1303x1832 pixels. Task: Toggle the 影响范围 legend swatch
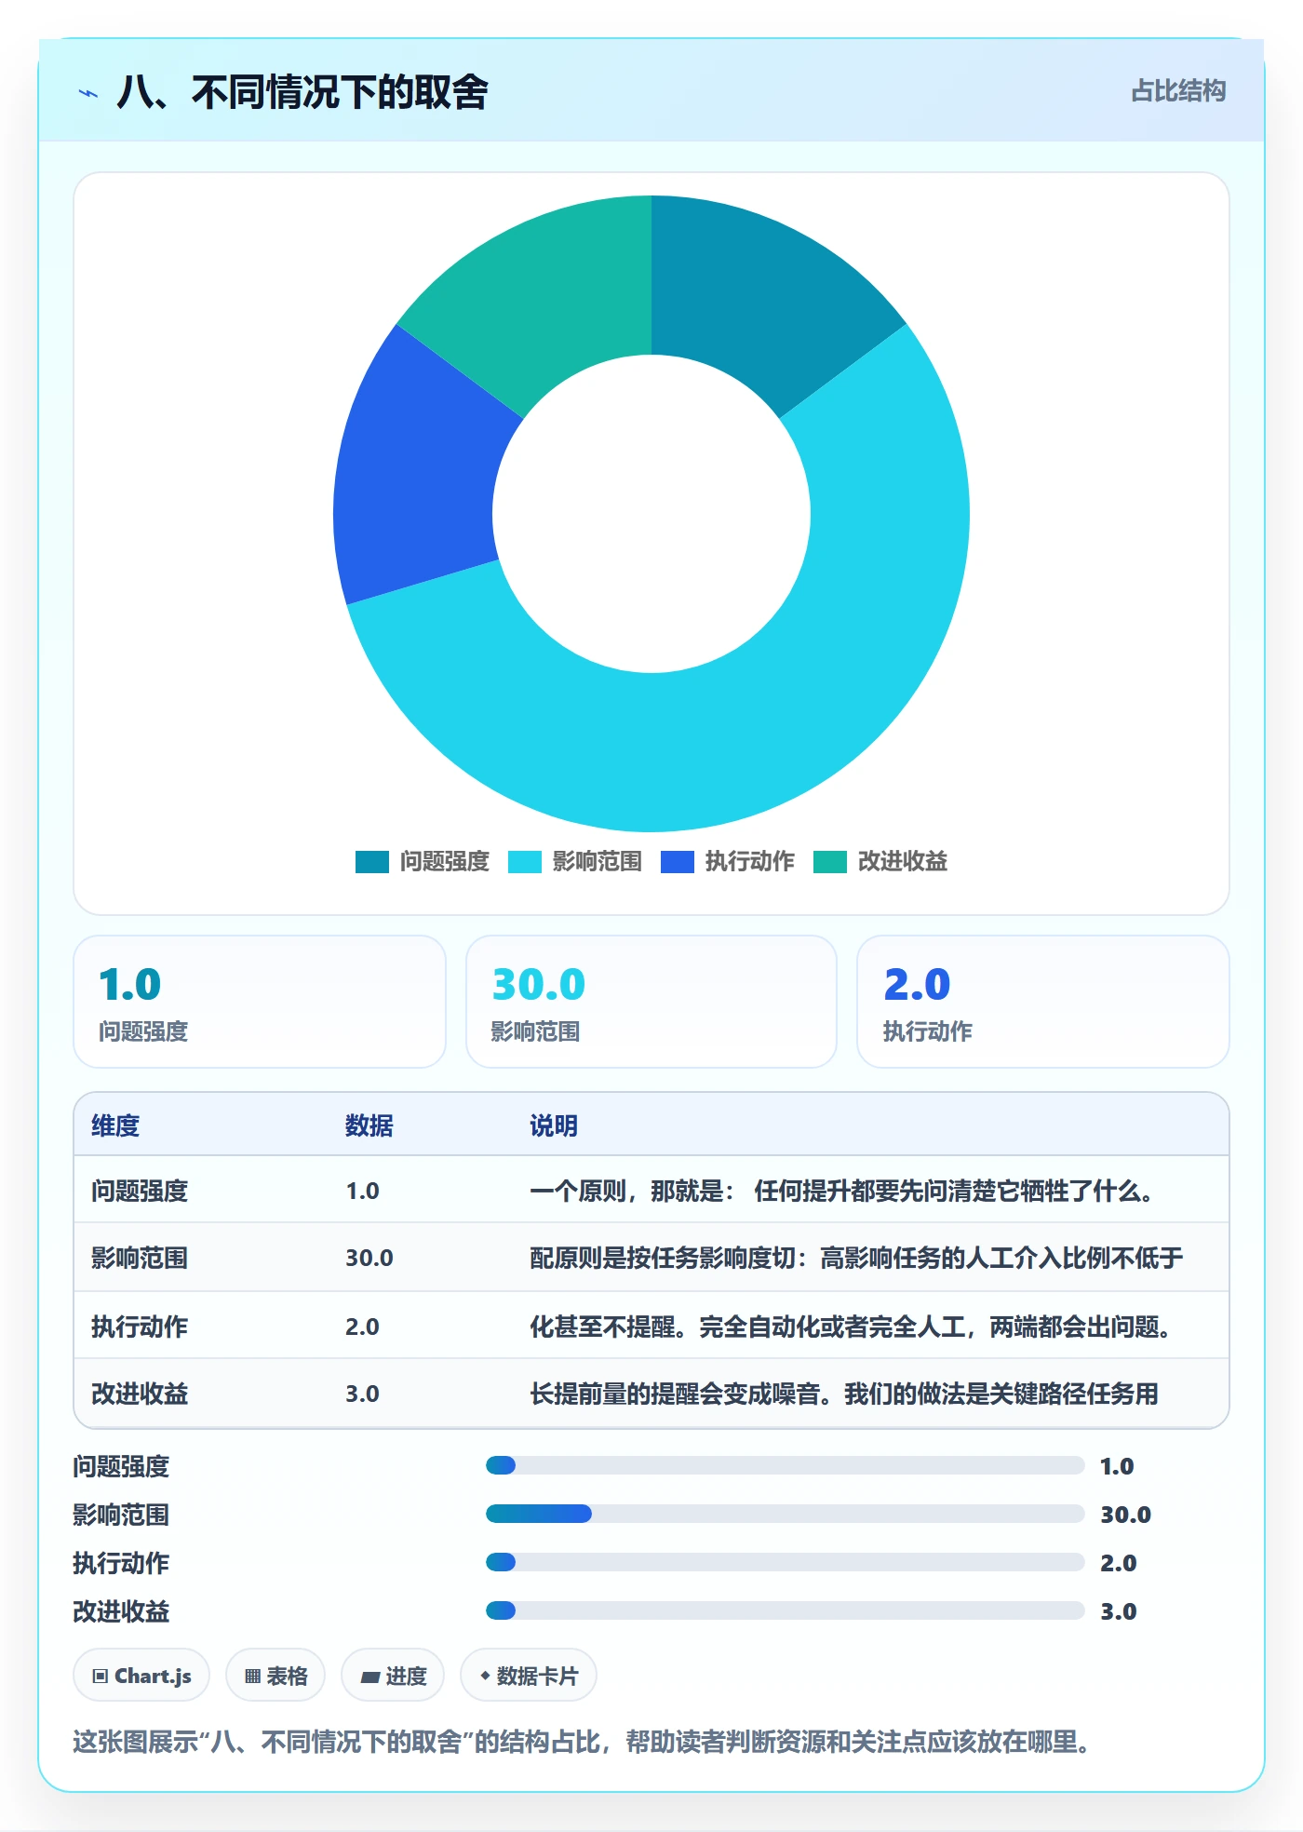pyautogui.click(x=525, y=862)
